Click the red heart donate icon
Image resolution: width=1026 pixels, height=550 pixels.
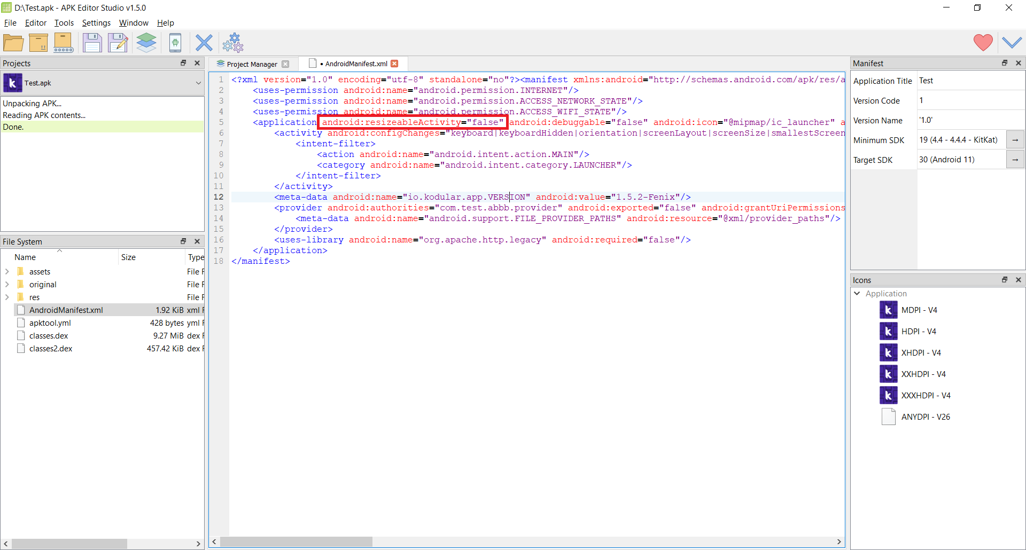(x=983, y=43)
